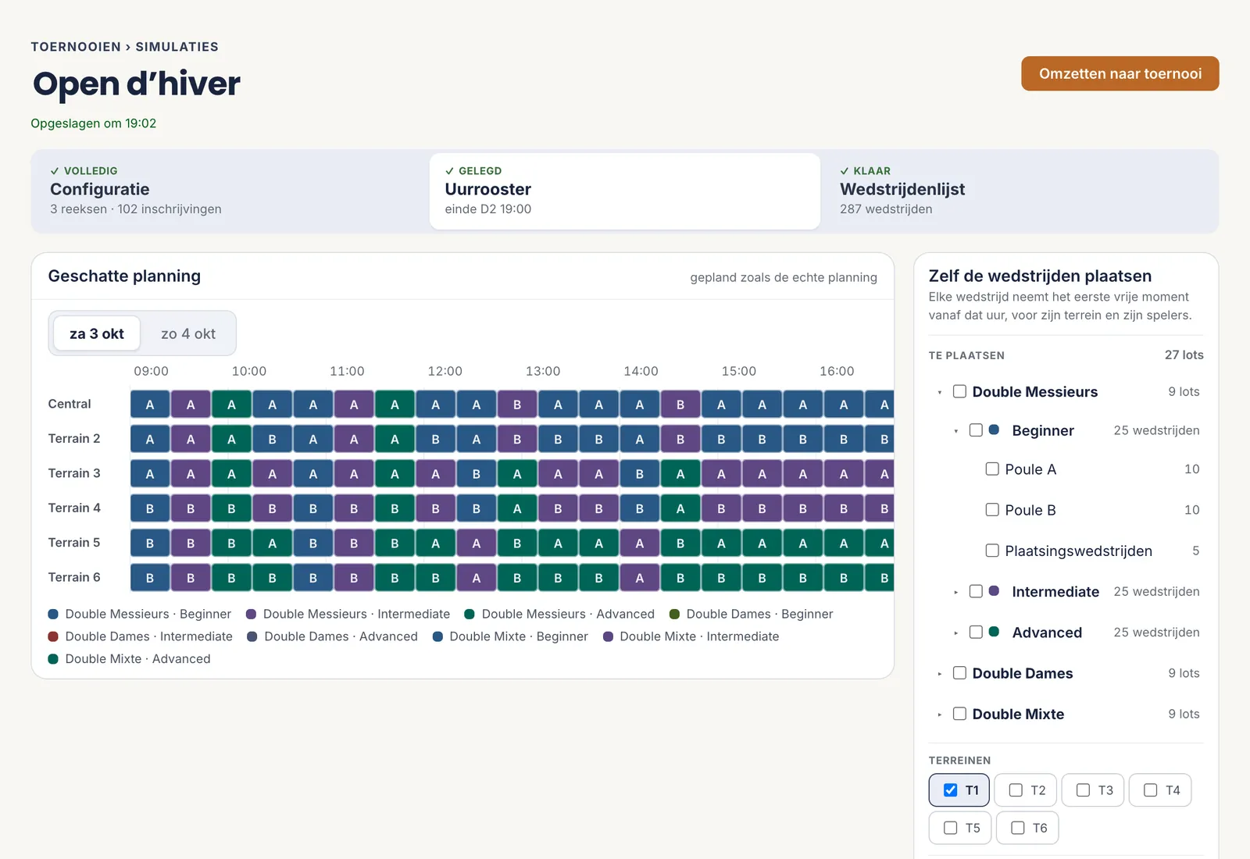
Task: Check the Poule A checkbox
Action: 992,469
